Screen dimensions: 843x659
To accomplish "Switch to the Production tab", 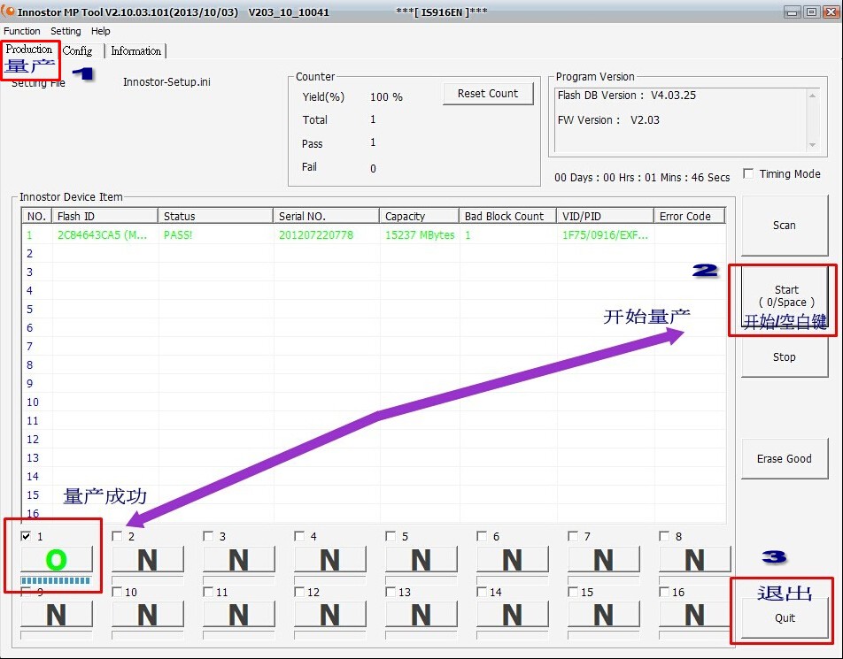I will tap(29, 50).
